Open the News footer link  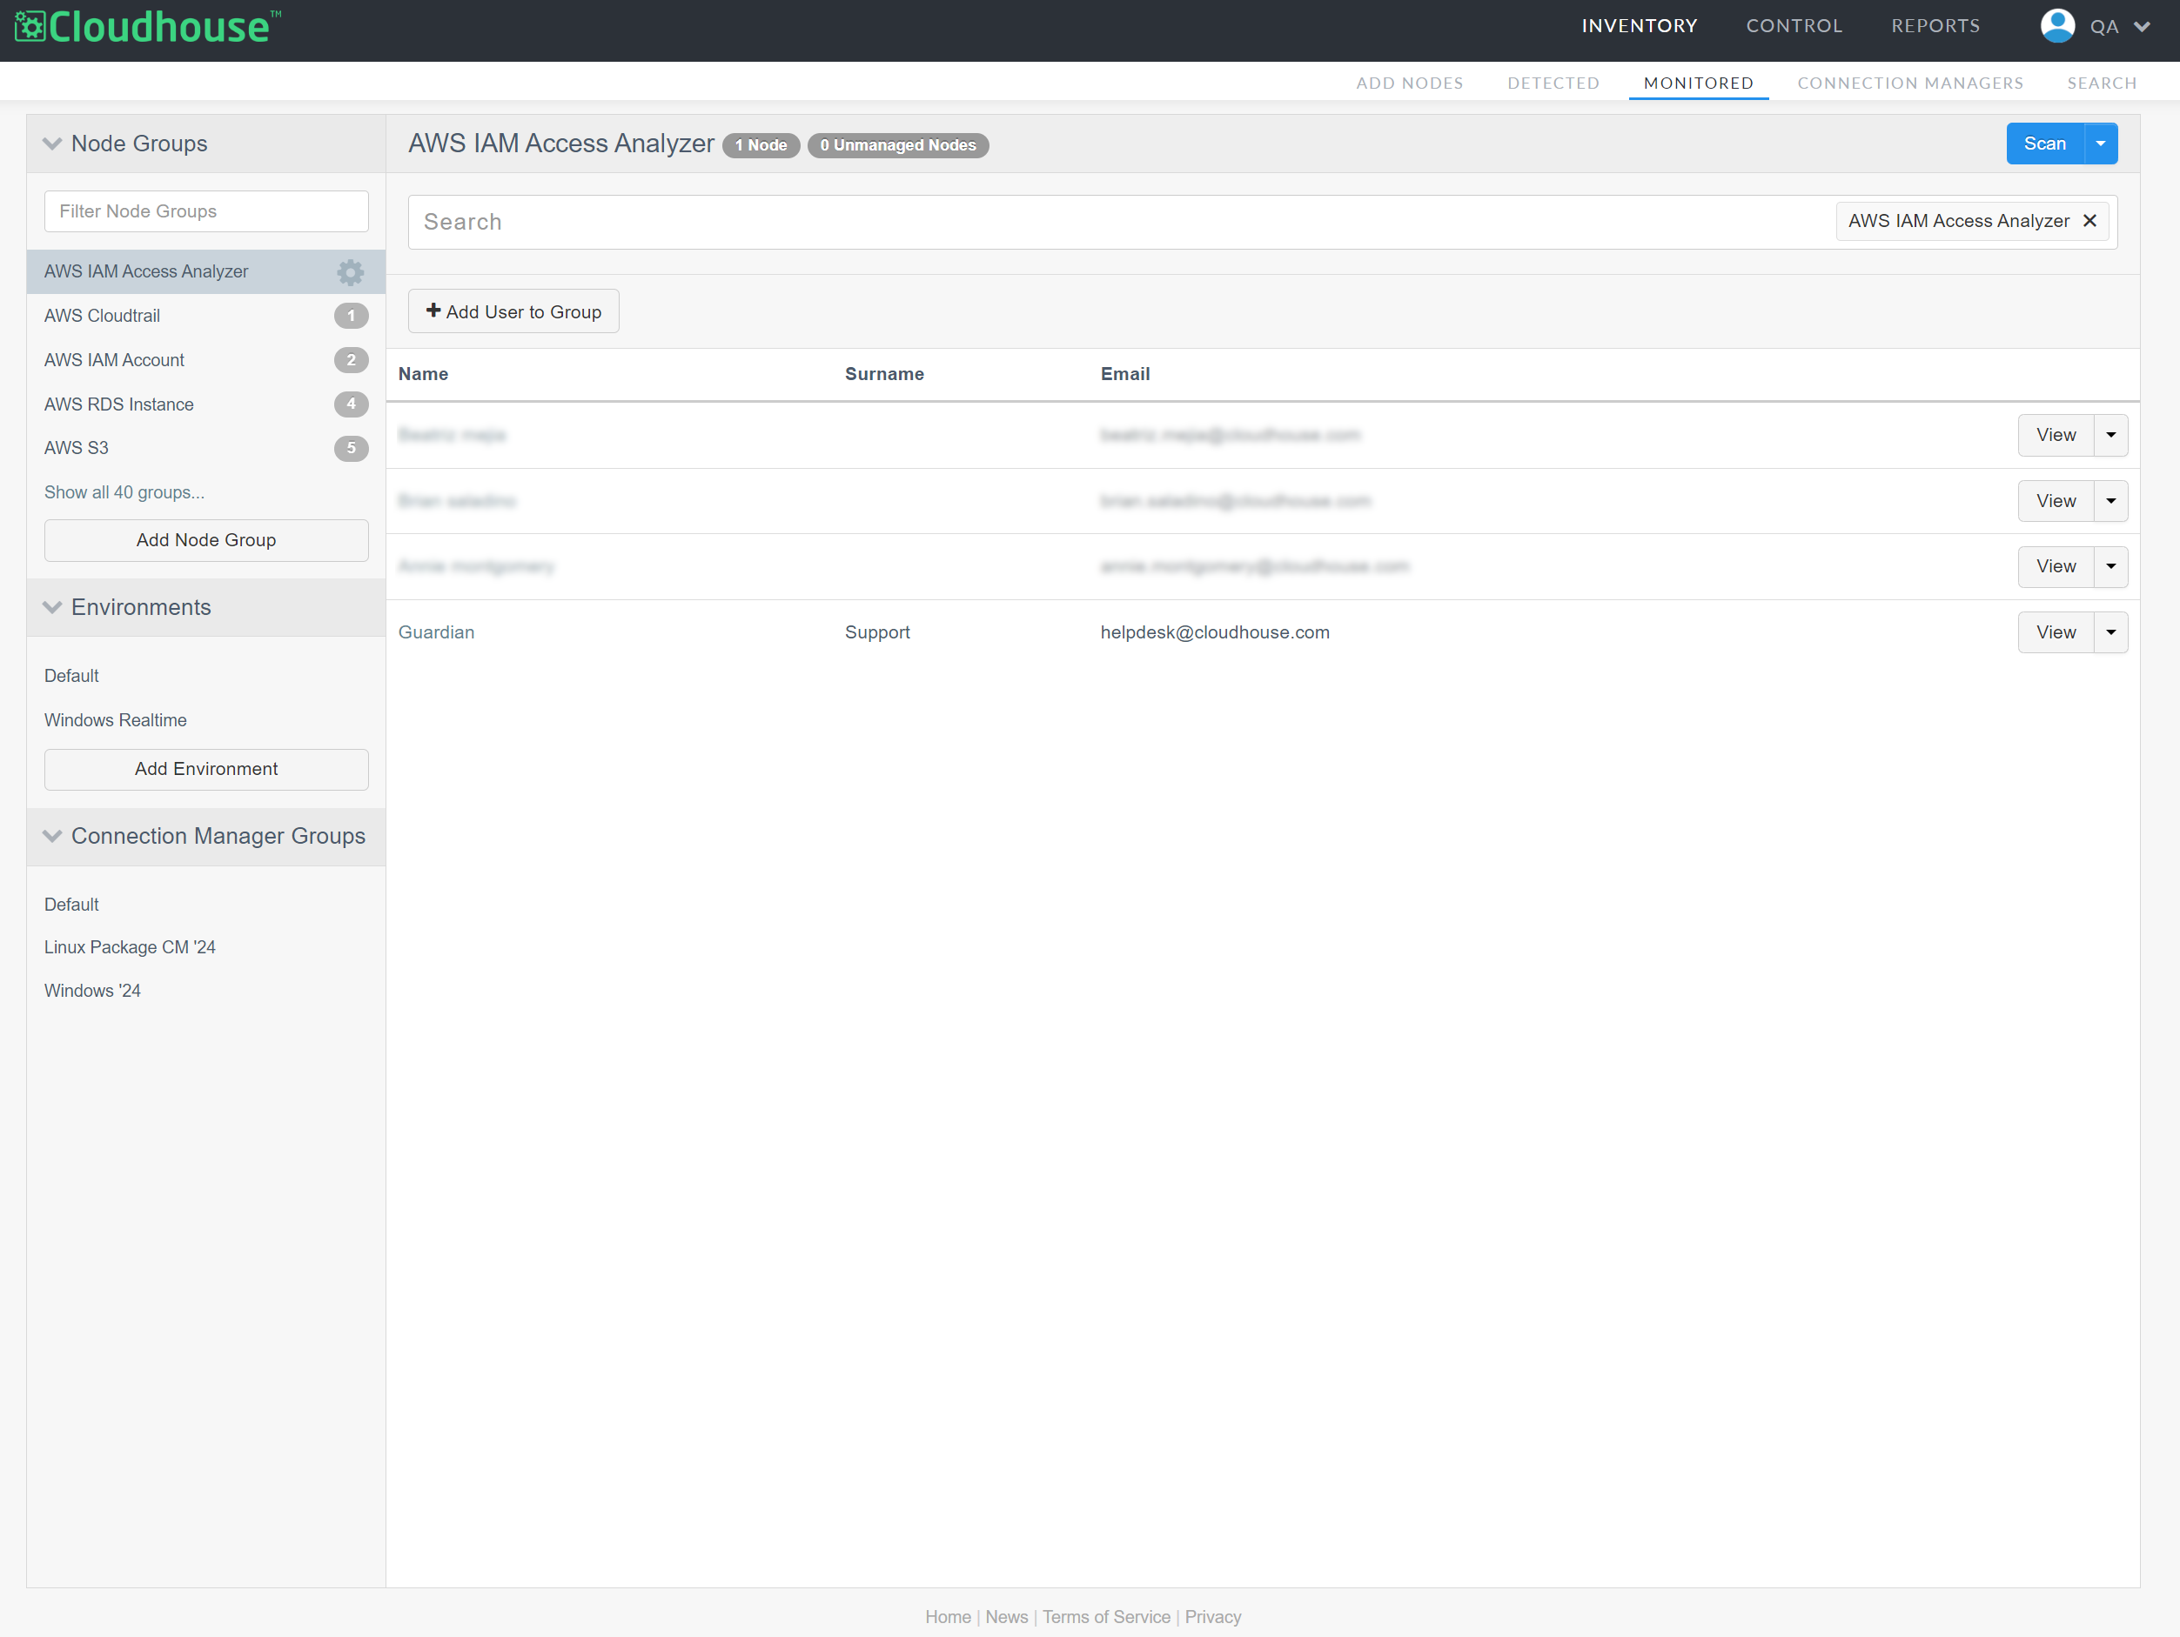tap(1006, 1617)
